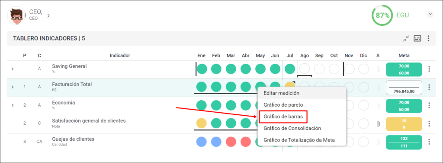
Task: Click Saving General empty Dic circle
Action: (363, 69)
